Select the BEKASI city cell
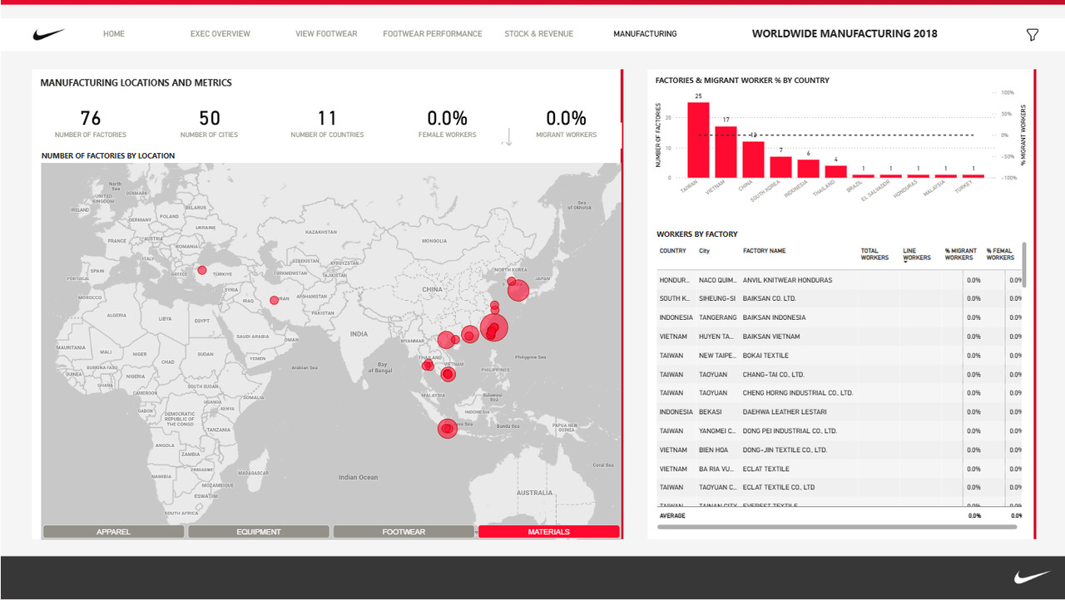Viewport: 1065px width, 600px height. click(711, 412)
